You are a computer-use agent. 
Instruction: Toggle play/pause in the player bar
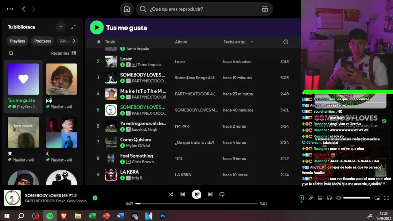(196, 194)
